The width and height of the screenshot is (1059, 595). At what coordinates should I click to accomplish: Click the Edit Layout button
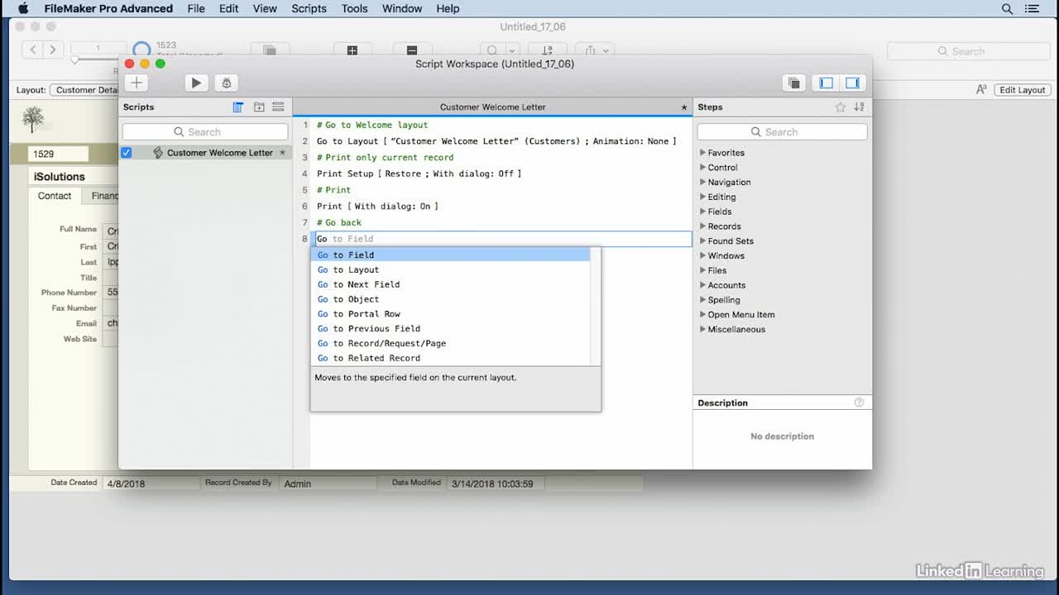pos(1022,90)
